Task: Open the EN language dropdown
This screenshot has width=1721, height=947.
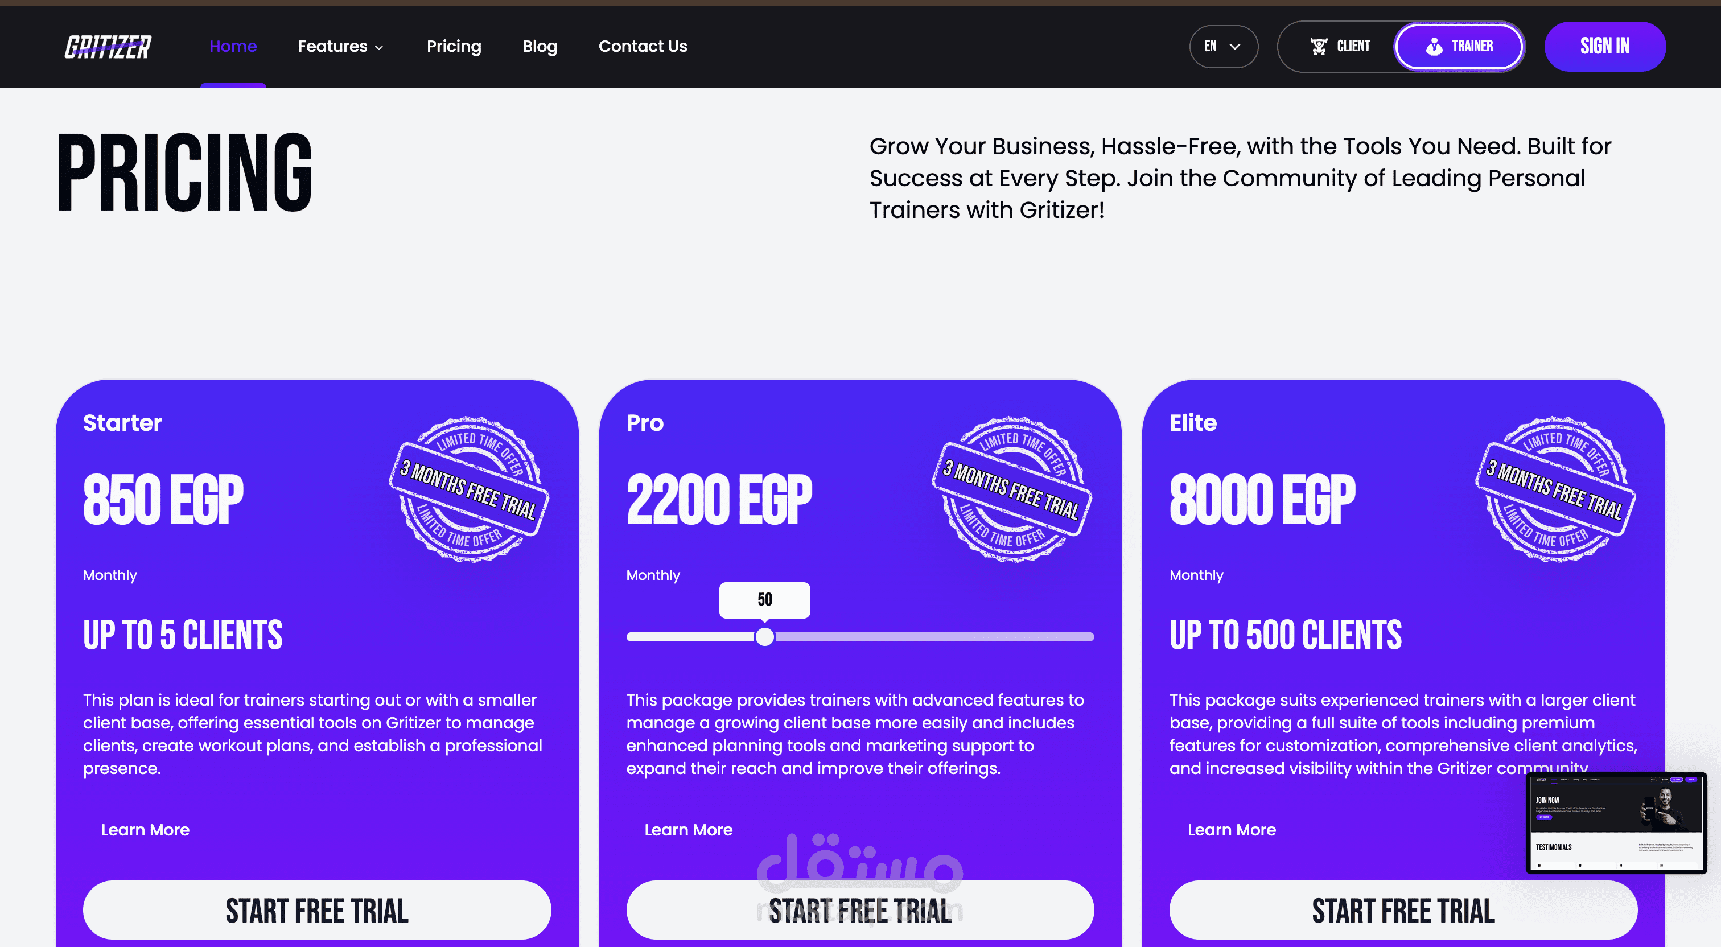Action: (x=1223, y=46)
